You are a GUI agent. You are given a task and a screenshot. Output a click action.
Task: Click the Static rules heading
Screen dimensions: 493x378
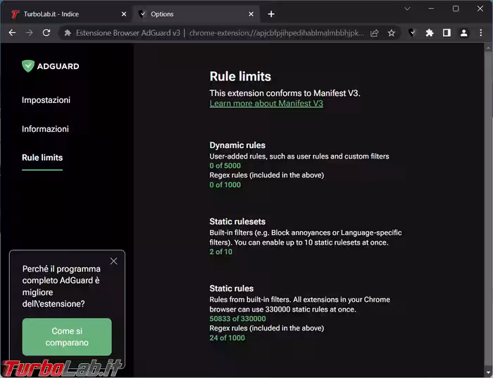pos(232,288)
